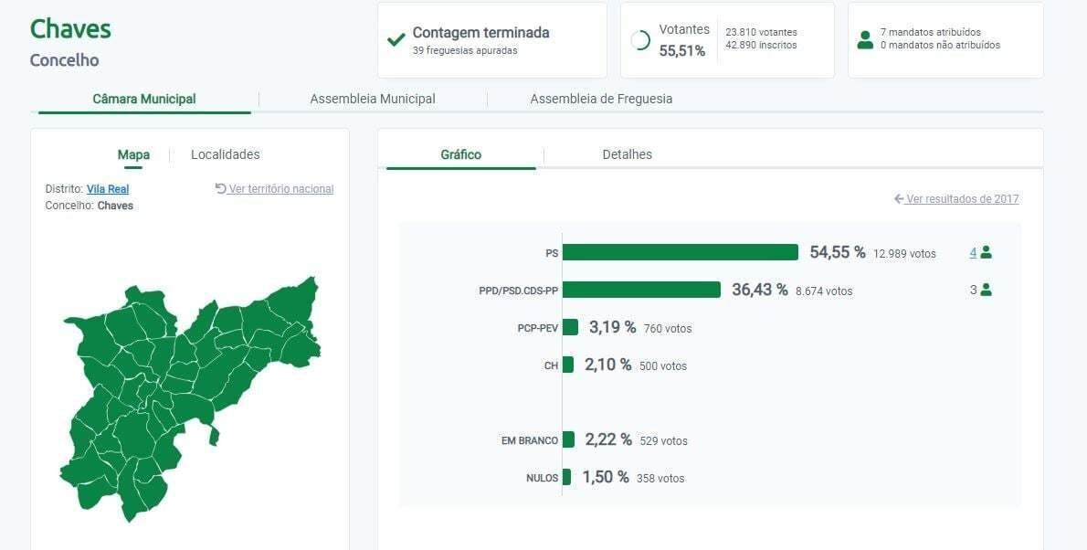Click the CH results bar
Image resolution: width=1087 pixels, height=550 pixels.
(x=568, y=365)
